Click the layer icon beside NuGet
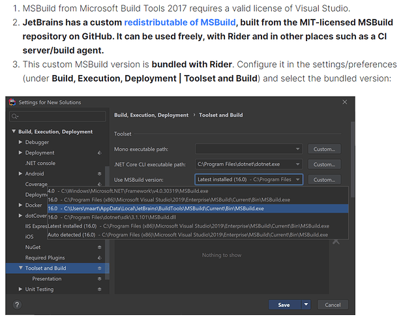The width and height of the screenshot is (403, 326). 100,247
